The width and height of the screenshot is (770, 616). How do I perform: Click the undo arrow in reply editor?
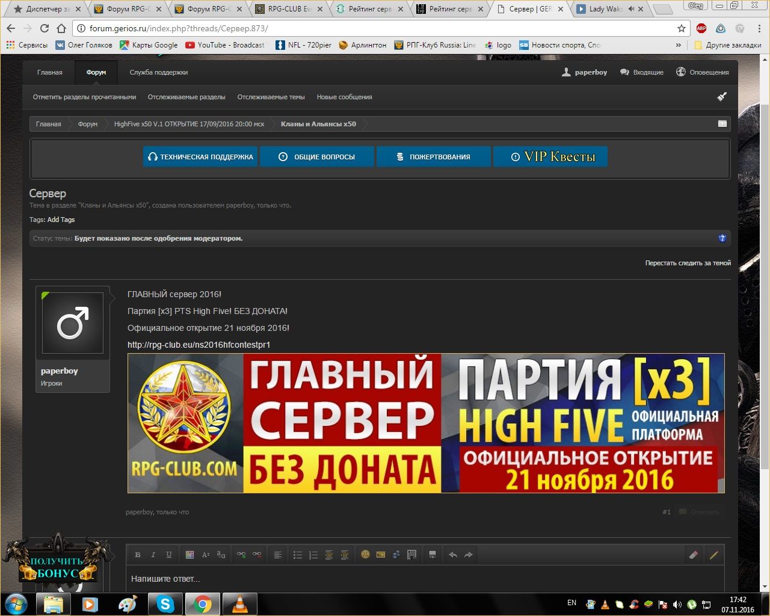point(453,555)
